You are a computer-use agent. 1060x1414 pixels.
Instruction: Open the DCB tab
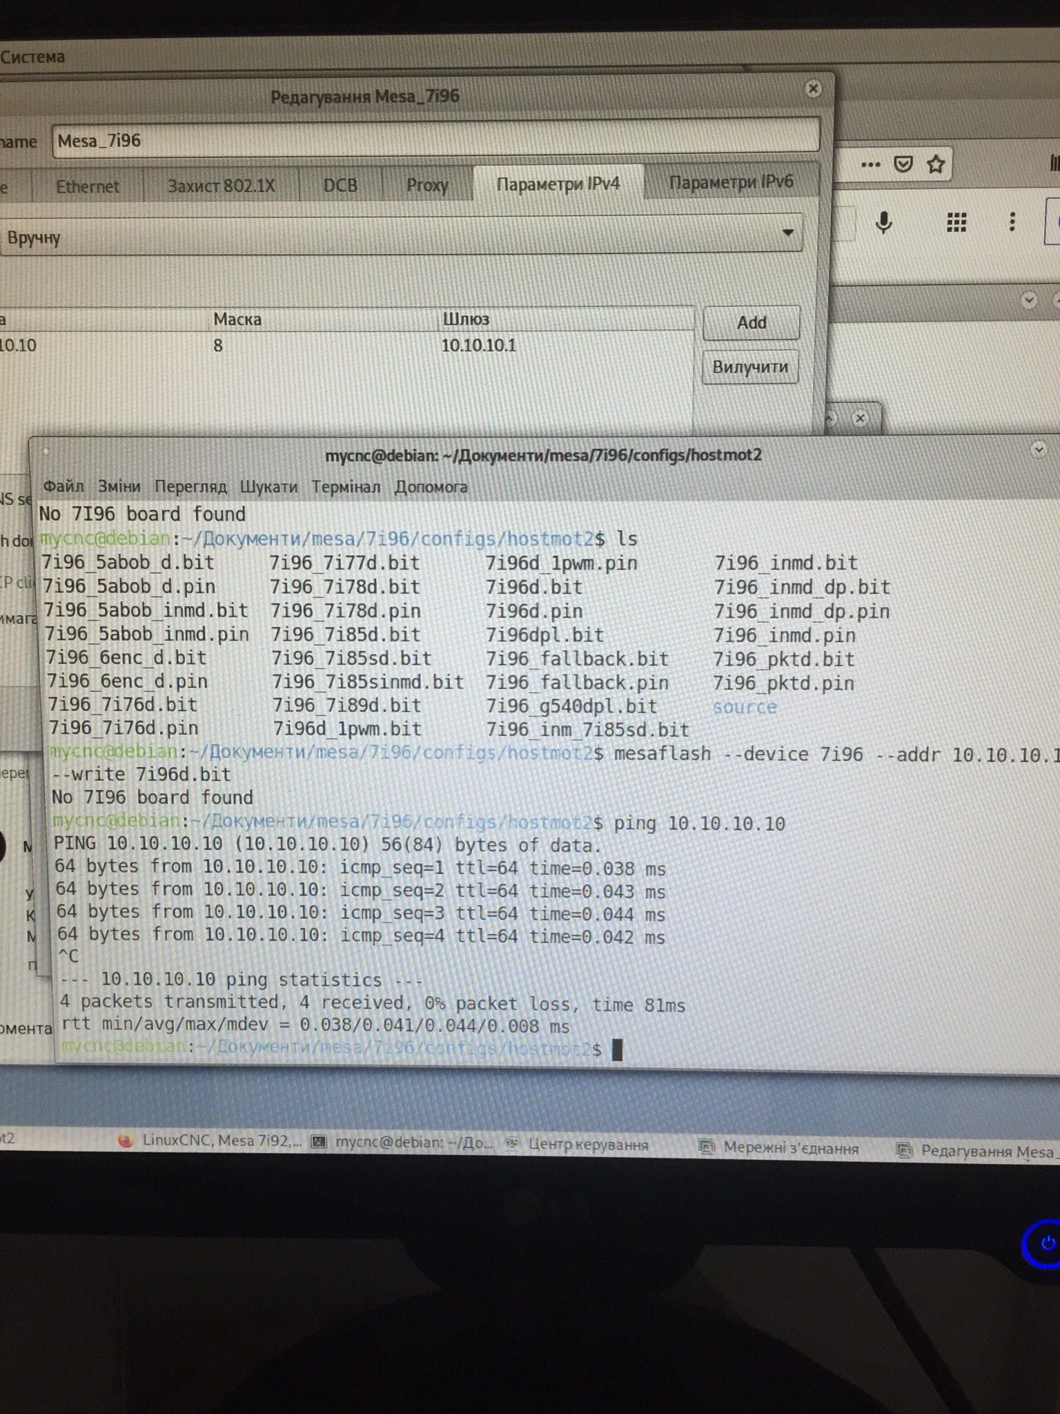point(340,185)
